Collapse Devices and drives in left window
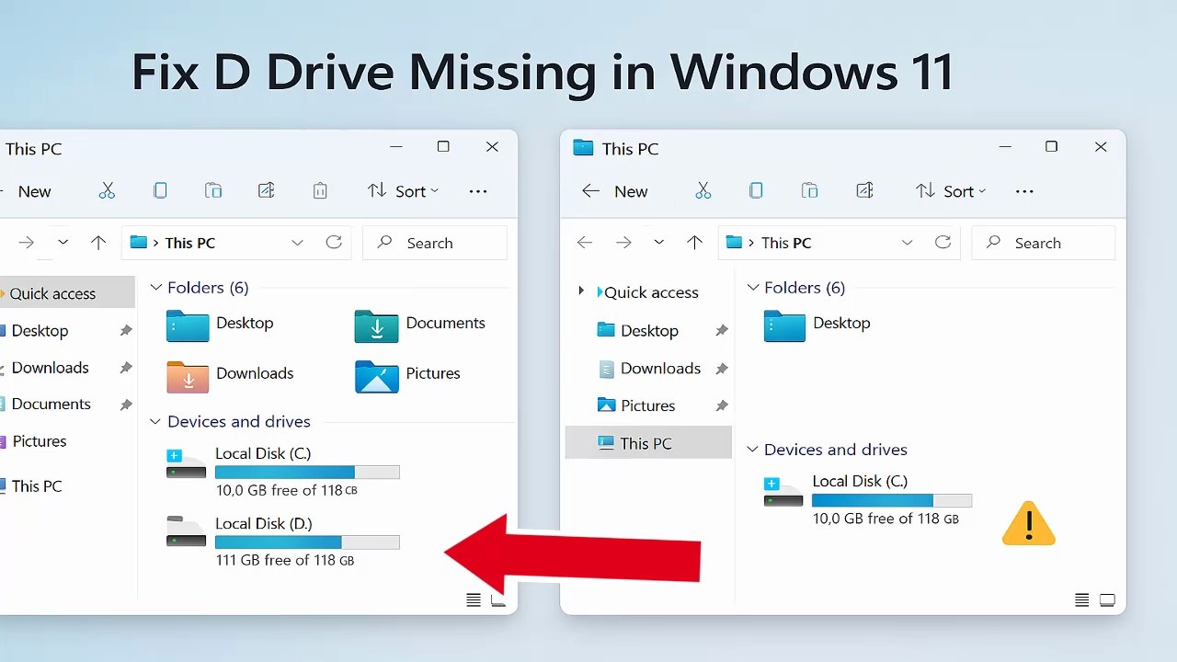 (x=155, y=422)
